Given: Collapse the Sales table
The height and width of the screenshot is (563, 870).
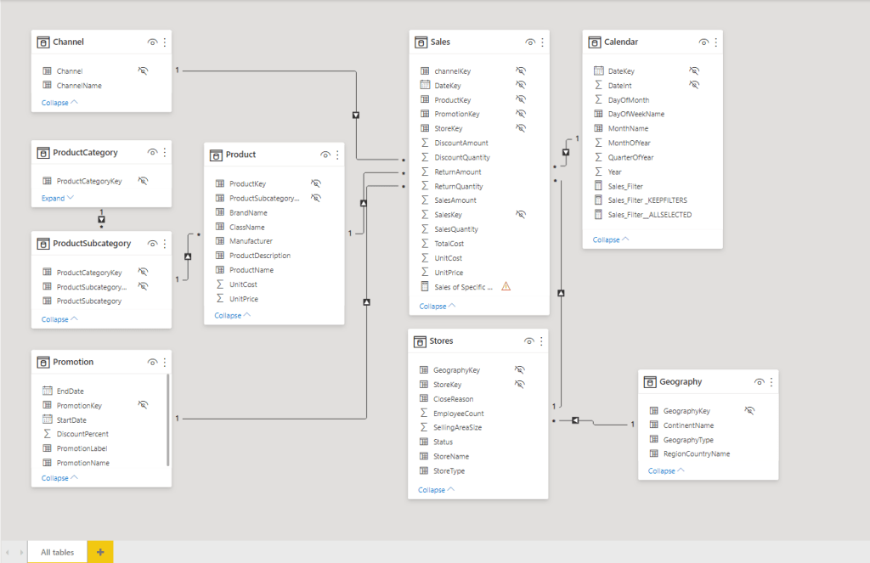Looking at the screenshot, I should pyautogui.click(x=438, y=306).
